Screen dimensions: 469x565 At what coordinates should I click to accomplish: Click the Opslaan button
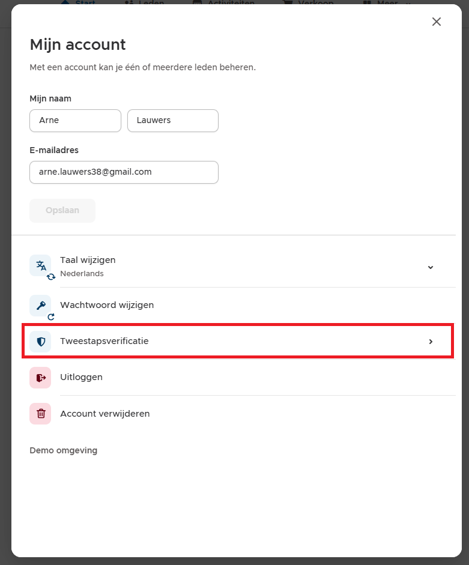click(x=62, y=210)
